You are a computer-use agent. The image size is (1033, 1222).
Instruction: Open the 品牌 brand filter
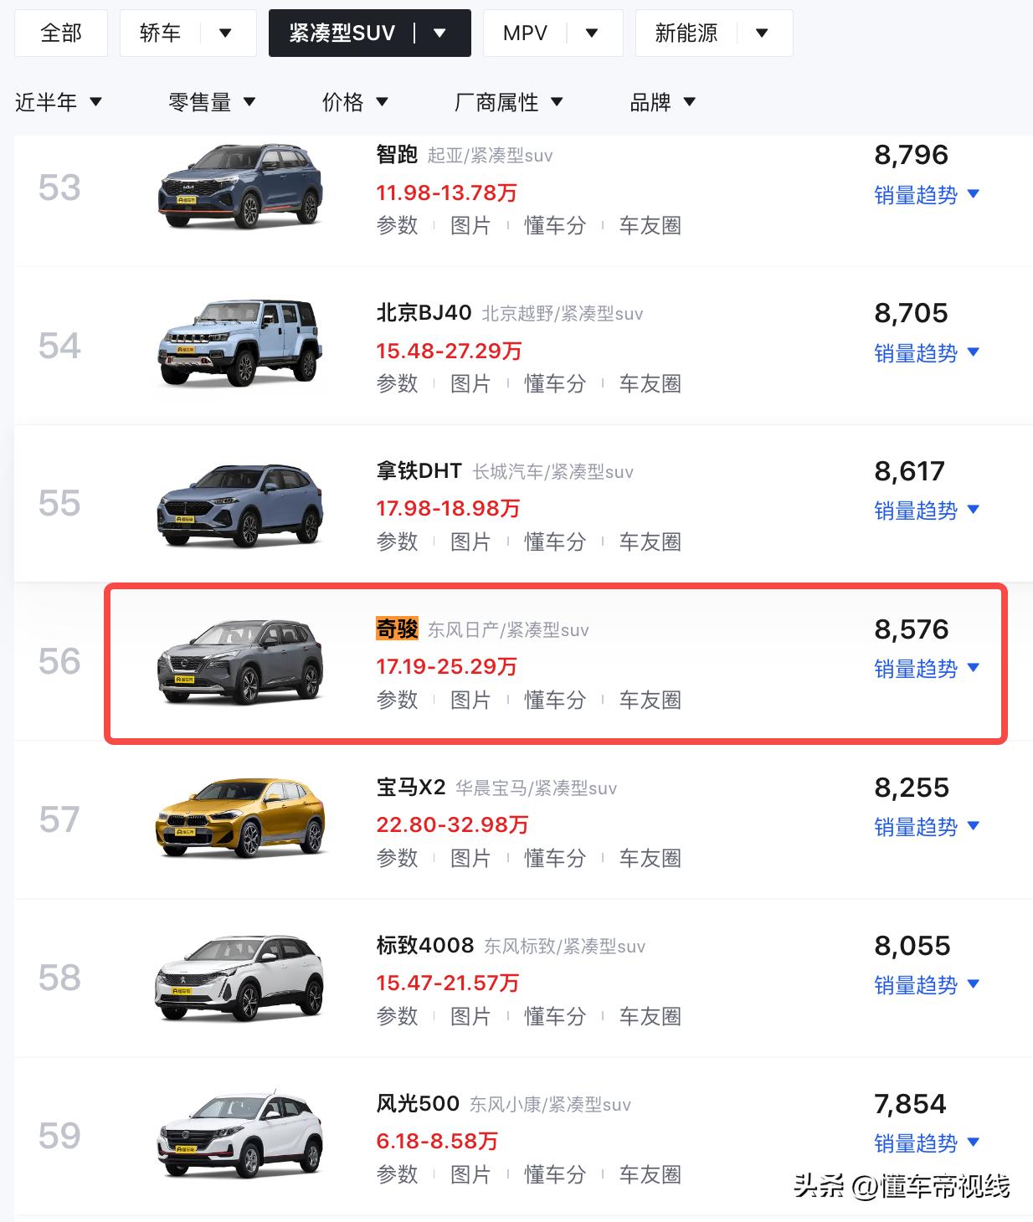pos(662,102)
